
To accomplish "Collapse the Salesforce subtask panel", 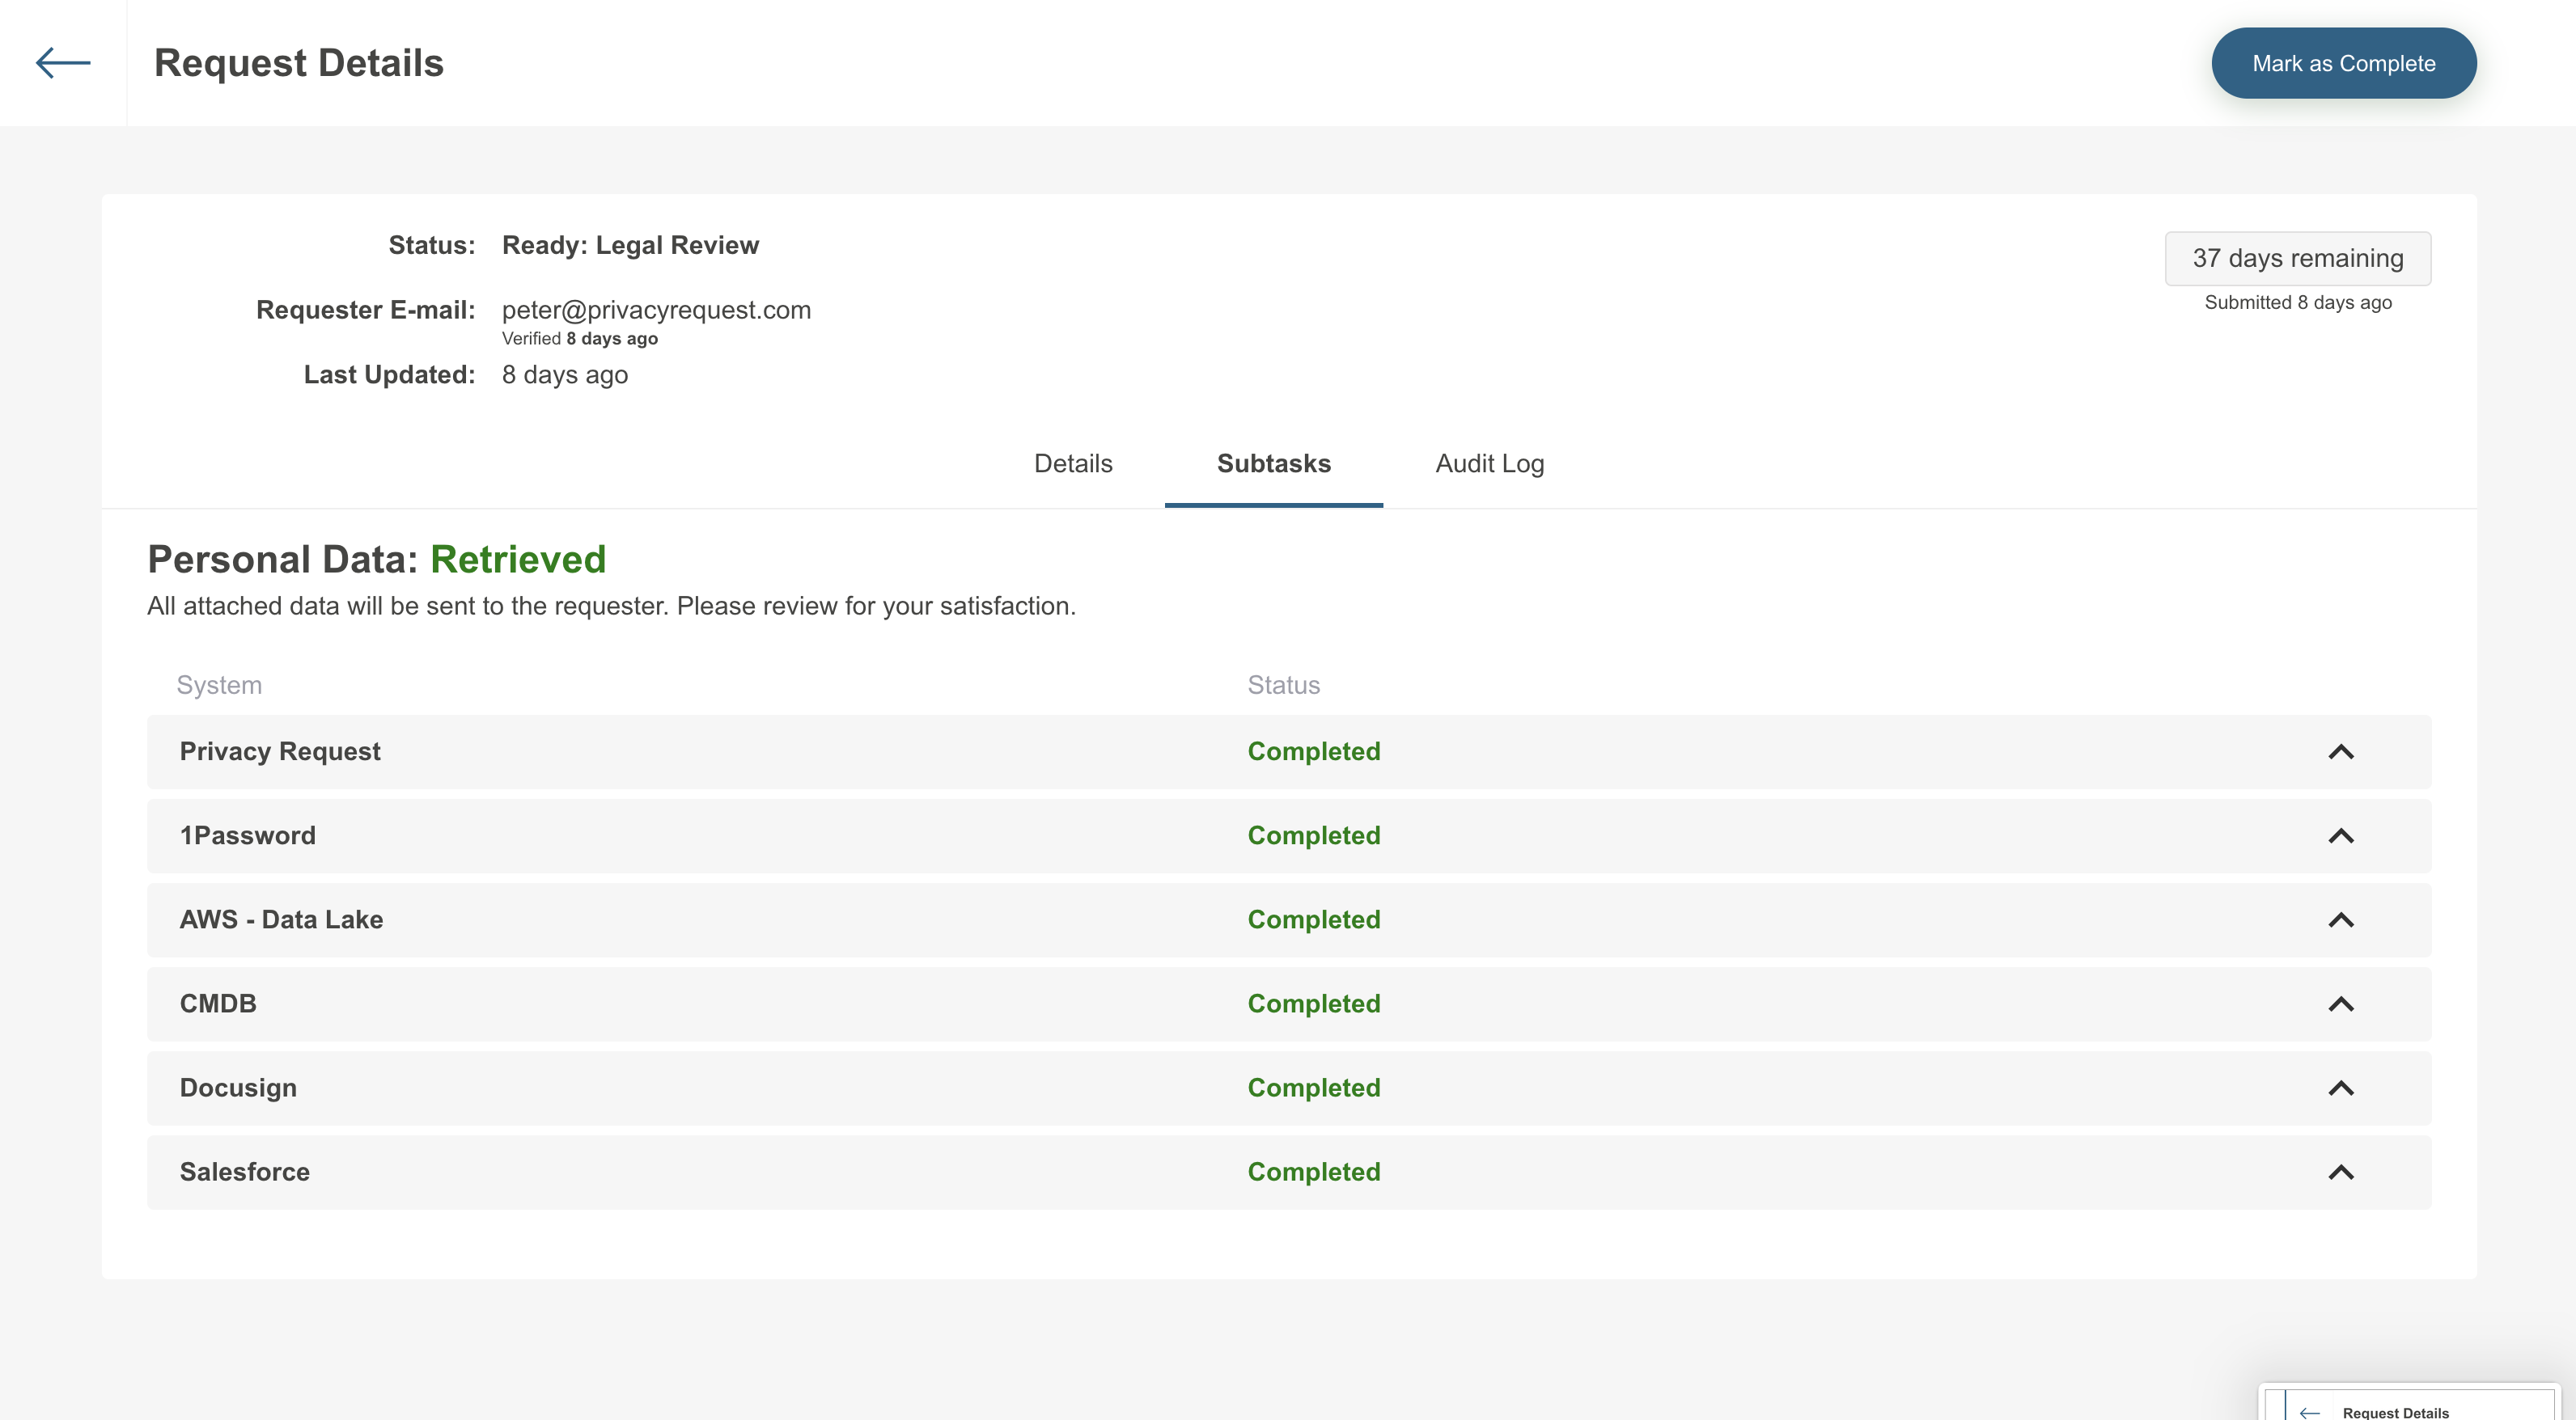I will click(2343, 1171).
